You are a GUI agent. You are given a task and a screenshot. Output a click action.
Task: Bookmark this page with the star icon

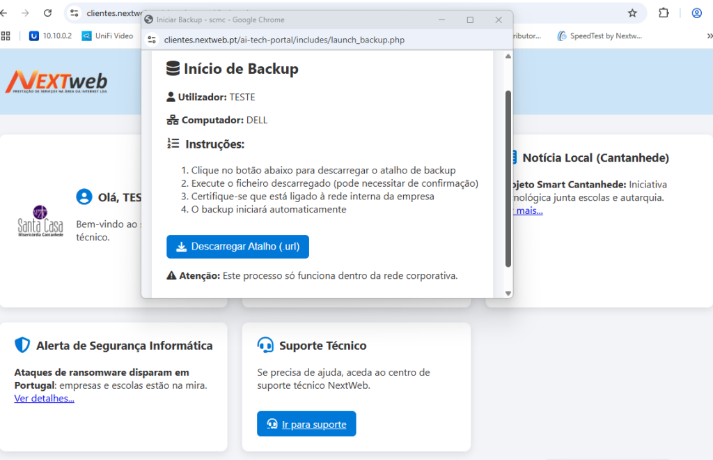[x=632, y=13]
